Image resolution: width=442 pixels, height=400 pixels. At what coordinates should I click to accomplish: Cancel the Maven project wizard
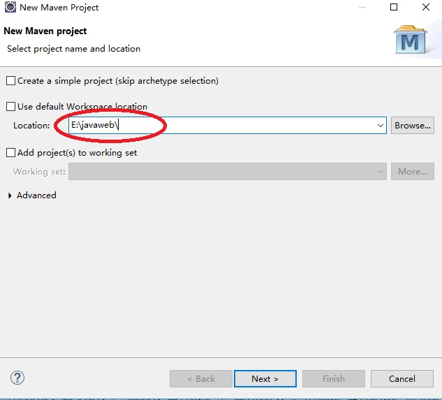point(402,378)
